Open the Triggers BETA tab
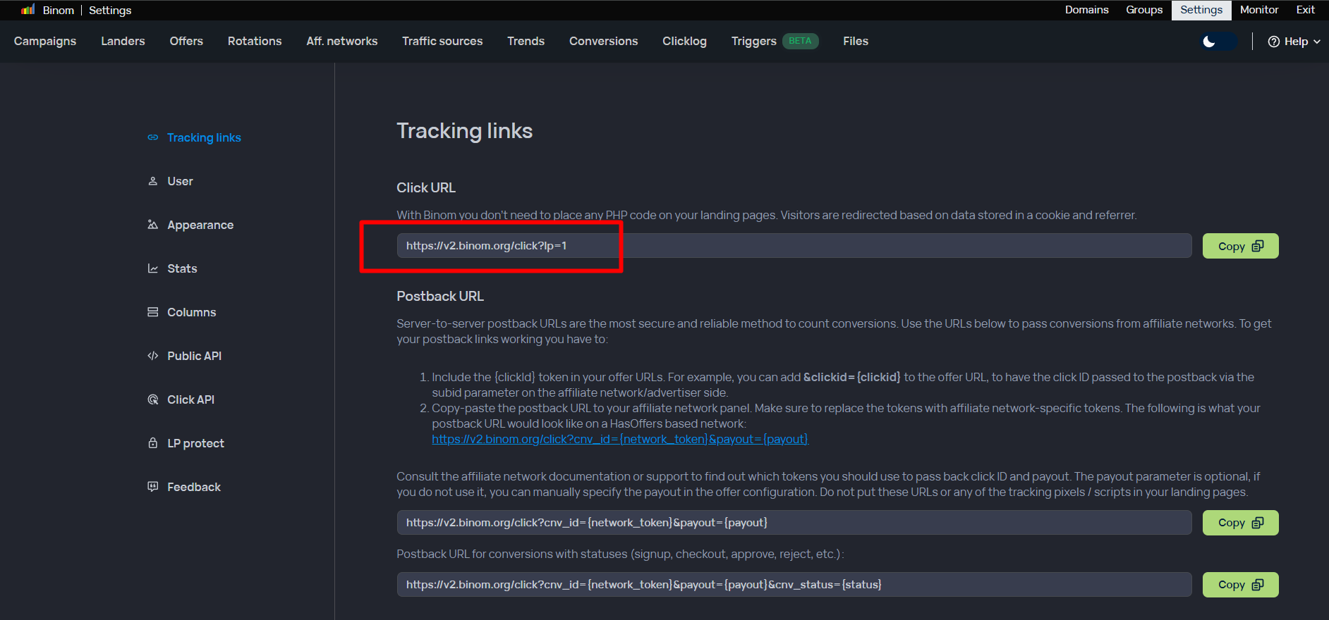Viewport: 1329px width, 620px height. coord(775,41)
